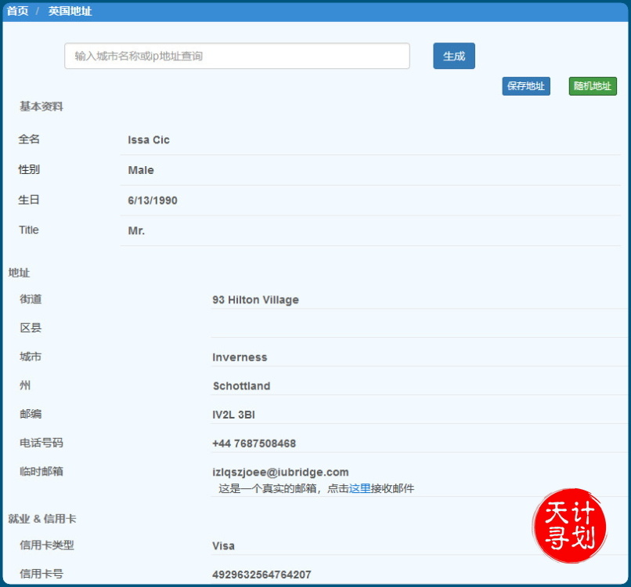The width and height of the screenshot is (631, 587).
Task: Open the 首页 breadcrumb link
Action: click(x=16, y=11)
